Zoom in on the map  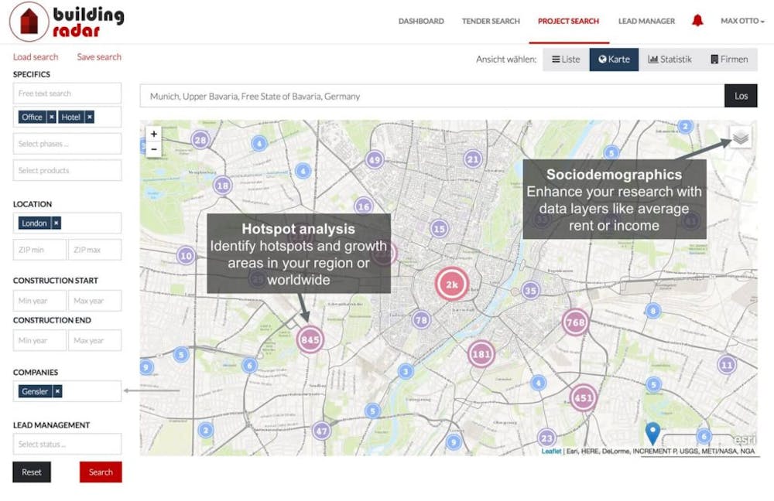click(153, 133)
